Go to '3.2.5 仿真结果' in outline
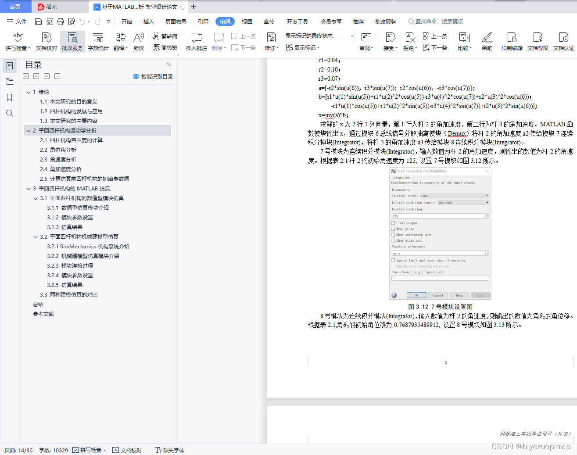577x455 pixels. [x=65, y=285]
